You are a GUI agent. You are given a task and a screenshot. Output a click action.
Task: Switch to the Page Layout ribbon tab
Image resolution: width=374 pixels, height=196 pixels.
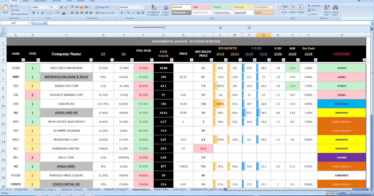39,1
